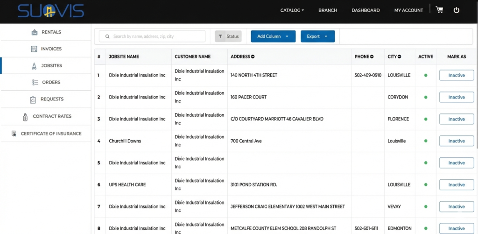Click the Rentals sidebar icon
The image size is (478, 234).
click(x=35, y=32)
